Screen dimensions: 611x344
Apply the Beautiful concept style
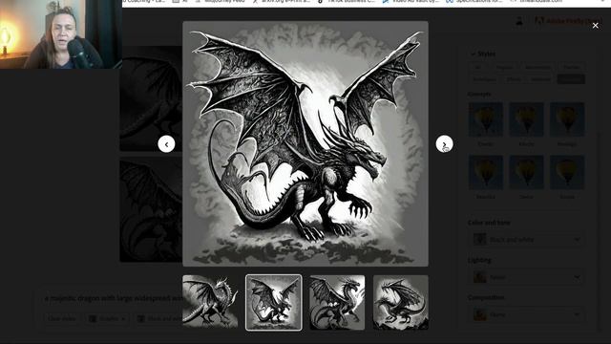tap(486, 172)
